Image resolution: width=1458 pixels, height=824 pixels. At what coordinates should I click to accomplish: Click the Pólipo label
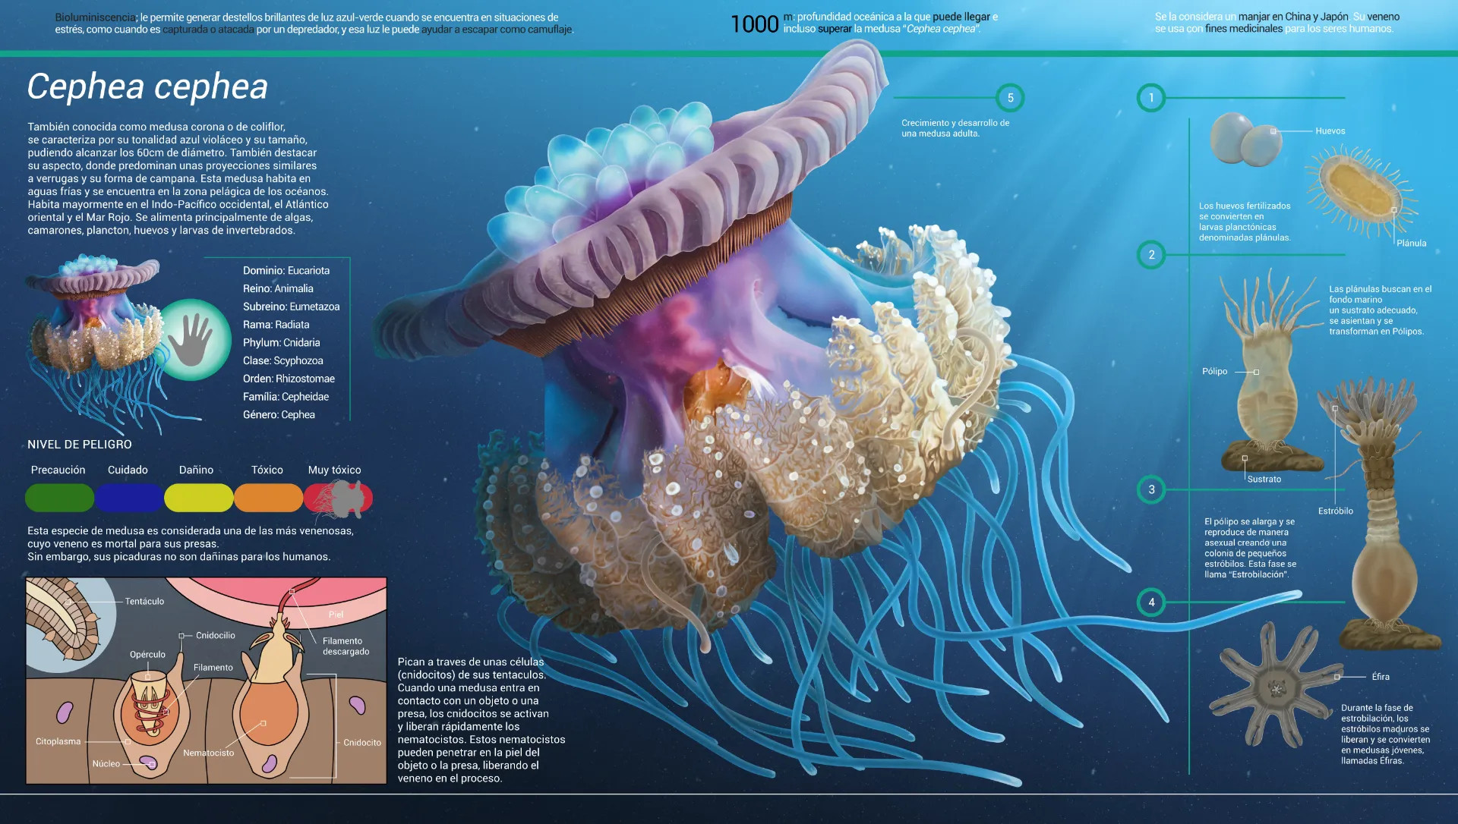pos(1214,372)
